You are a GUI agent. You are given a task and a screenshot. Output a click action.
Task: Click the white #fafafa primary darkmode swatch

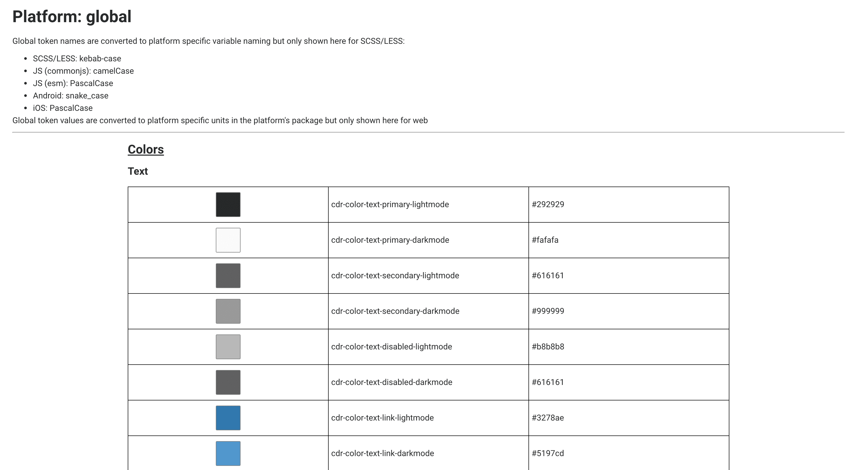coord(228,240)
